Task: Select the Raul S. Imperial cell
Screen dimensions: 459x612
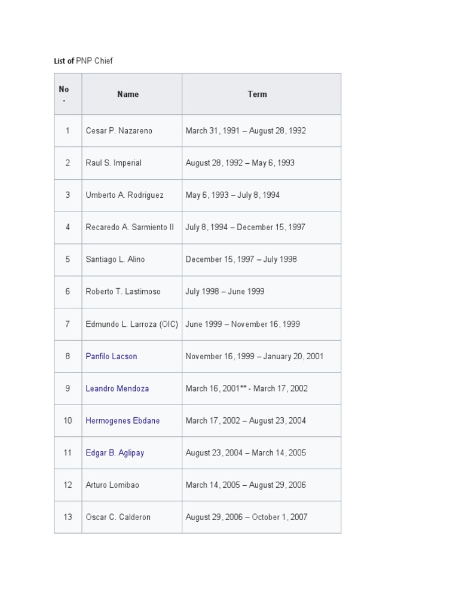Action: click(x=114, y=163)
